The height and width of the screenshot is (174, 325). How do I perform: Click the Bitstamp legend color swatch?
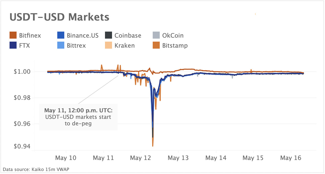156,46
